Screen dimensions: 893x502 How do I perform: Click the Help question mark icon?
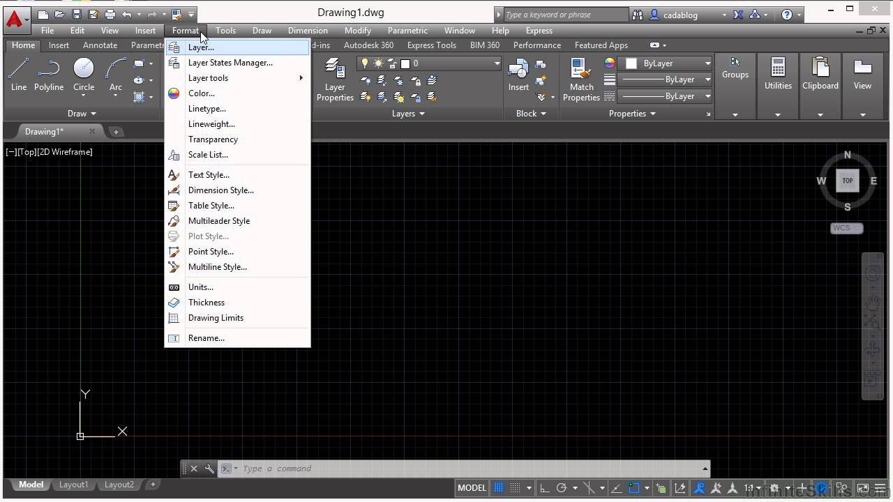coord(787,15)
